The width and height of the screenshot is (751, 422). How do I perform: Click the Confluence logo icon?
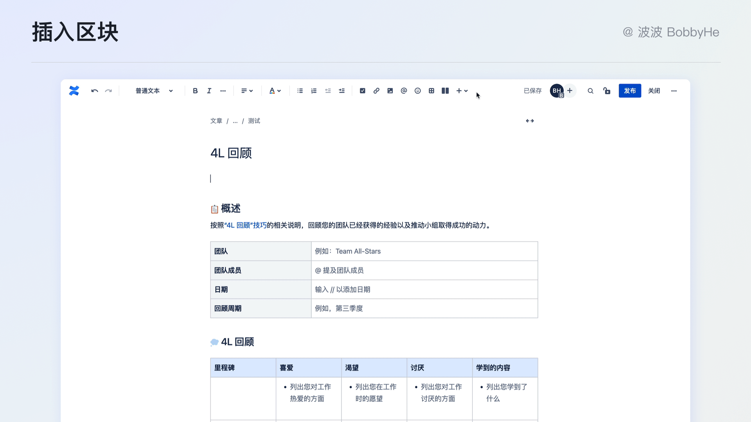74,91
